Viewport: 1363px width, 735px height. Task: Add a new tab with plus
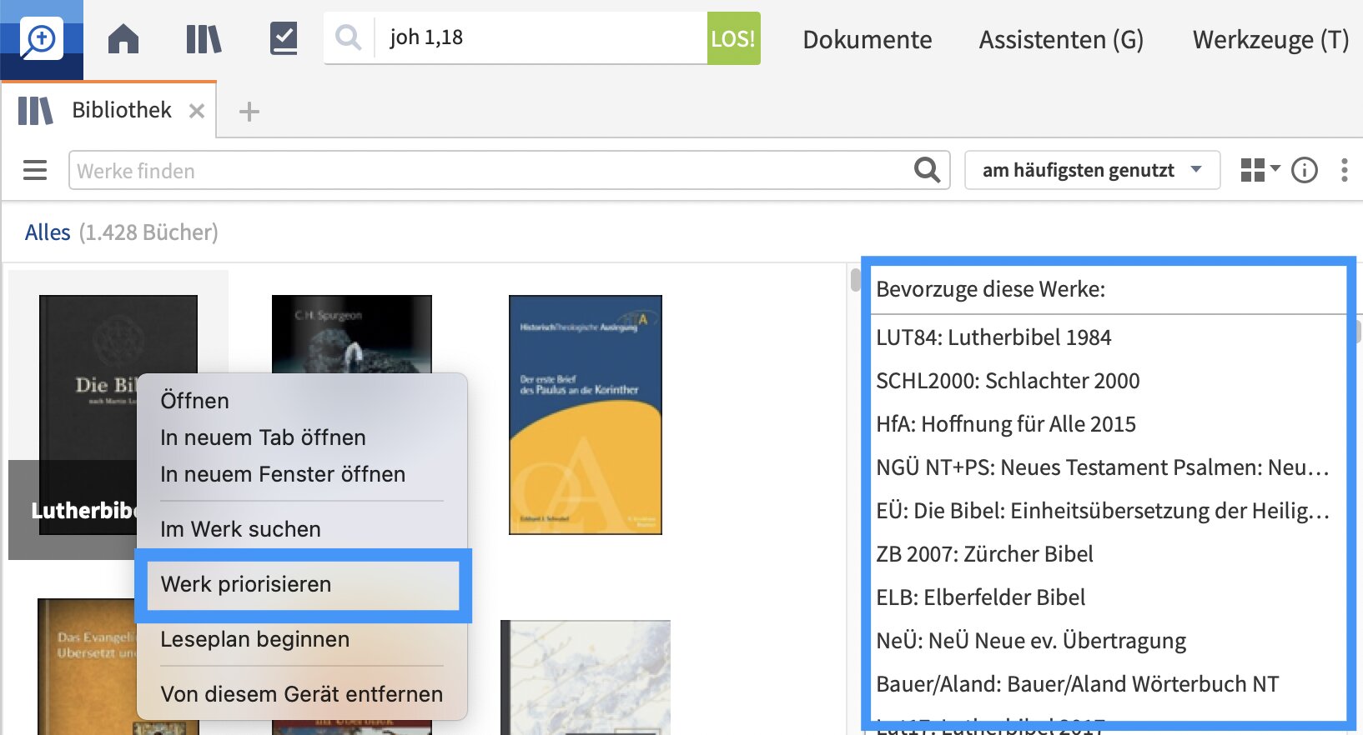pos(249,112)
